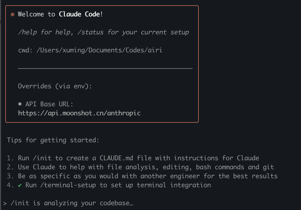Focus the prompt line showing /init analyzing
The image size is (301, 210).
tap(72, 203)
